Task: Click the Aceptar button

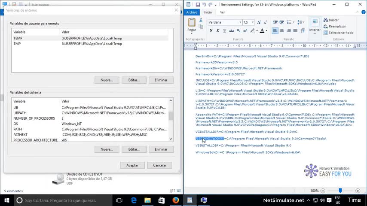Action: tap(132, 165)
